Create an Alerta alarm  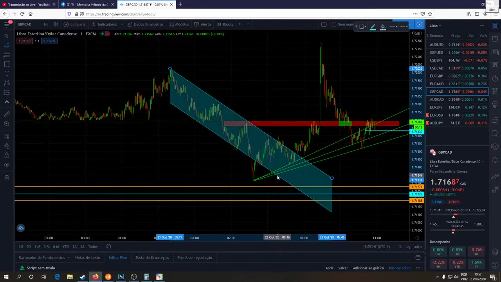tap(202, 24)
